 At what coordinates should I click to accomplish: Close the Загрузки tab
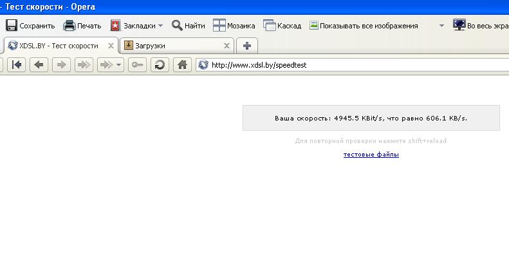coord(227,46)
